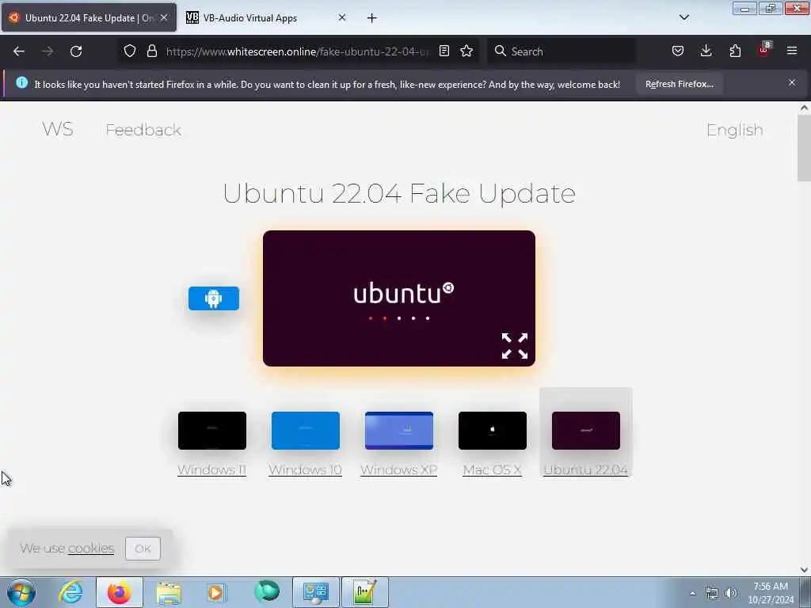Viewport: 811px width, 608px height.
Task: Click the scrollbar up arrow
Action: (x=804, y=108)
